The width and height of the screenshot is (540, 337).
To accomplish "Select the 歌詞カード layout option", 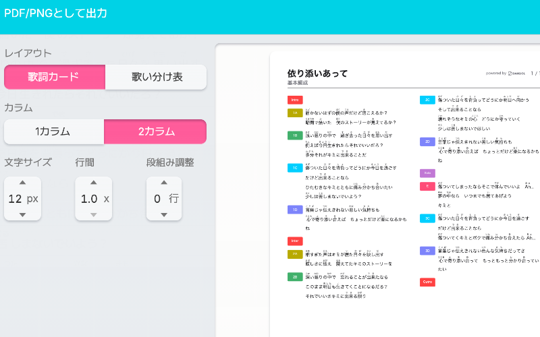I will point(55,77).
